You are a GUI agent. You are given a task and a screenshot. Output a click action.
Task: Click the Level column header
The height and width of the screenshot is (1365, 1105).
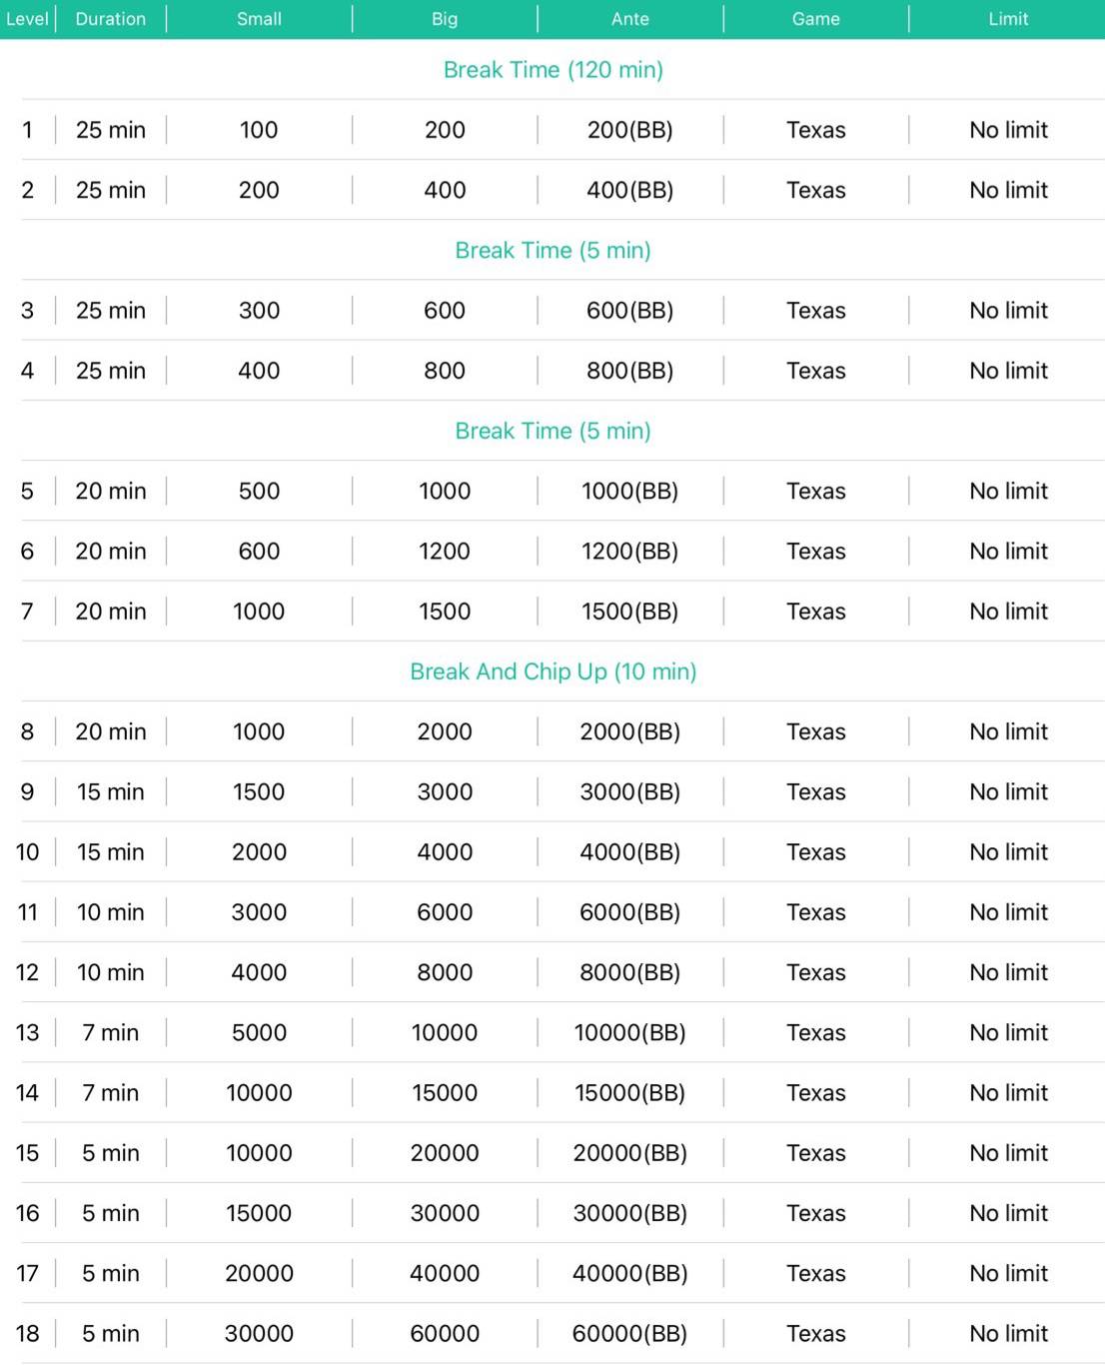pyautogui.click(x=27, y=19)
